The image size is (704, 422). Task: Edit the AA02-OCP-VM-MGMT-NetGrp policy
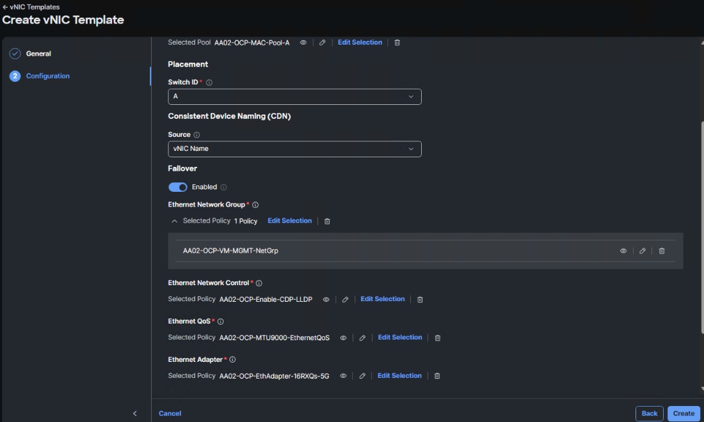tap(643, 251)
